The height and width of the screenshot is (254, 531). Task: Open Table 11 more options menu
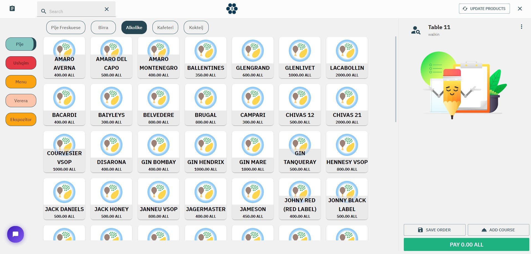coord(521,27)
